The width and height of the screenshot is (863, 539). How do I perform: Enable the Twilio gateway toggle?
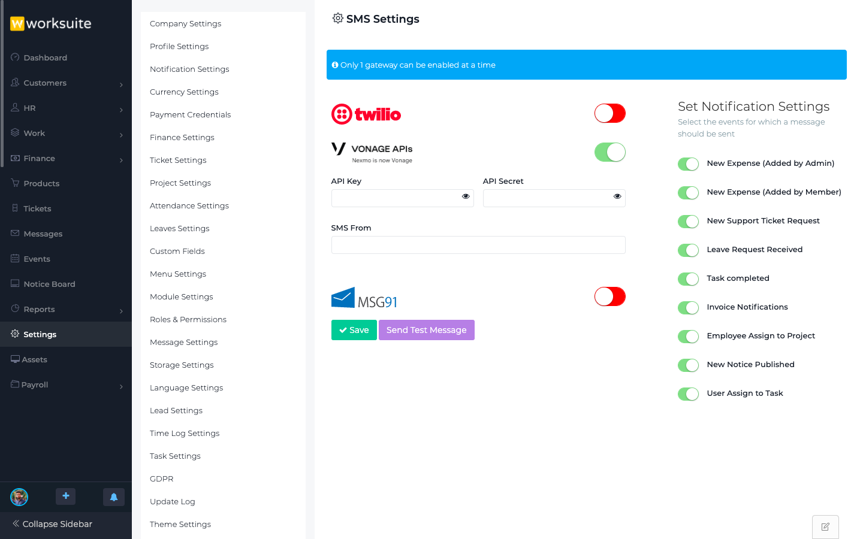609,113
